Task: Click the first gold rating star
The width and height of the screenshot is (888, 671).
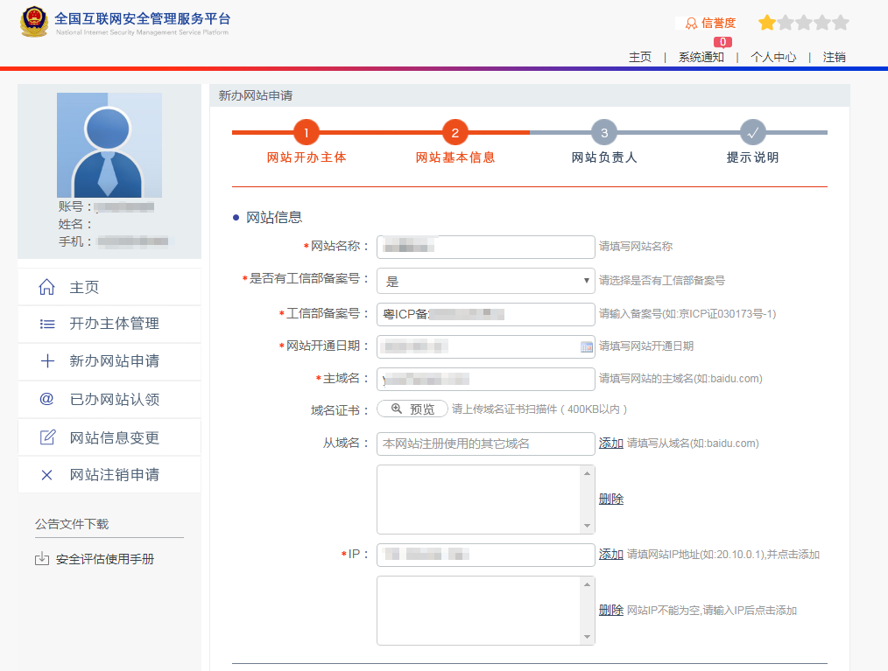Action: click(x=767, y=23)
